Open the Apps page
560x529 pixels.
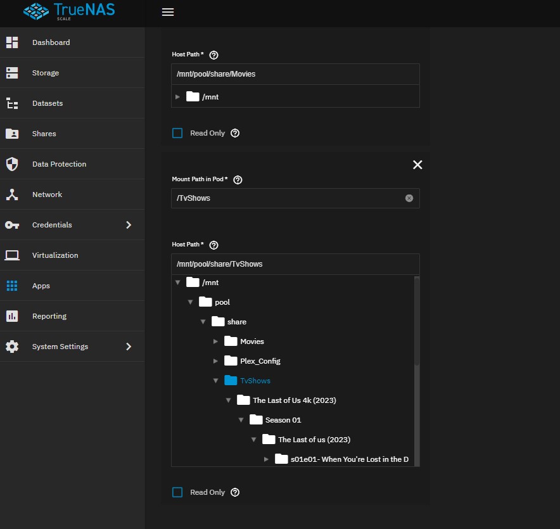tap(41, 286)
